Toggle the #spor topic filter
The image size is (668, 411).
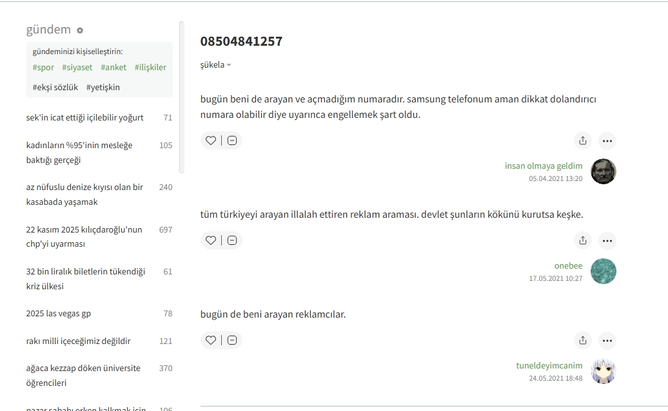tap(43, 67)
